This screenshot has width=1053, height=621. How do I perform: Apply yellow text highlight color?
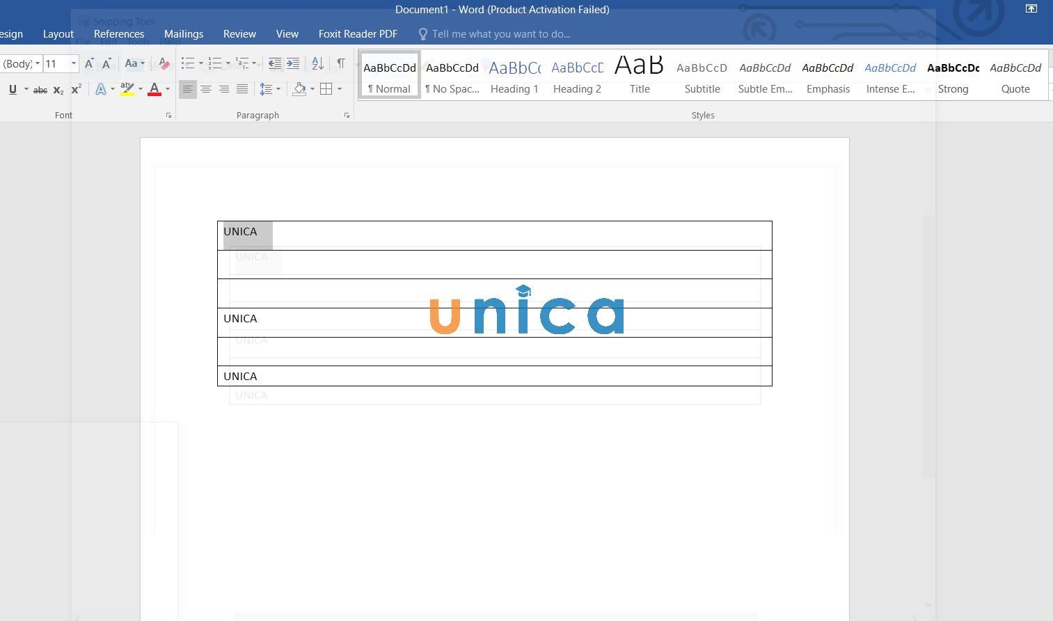click(127, 89)
